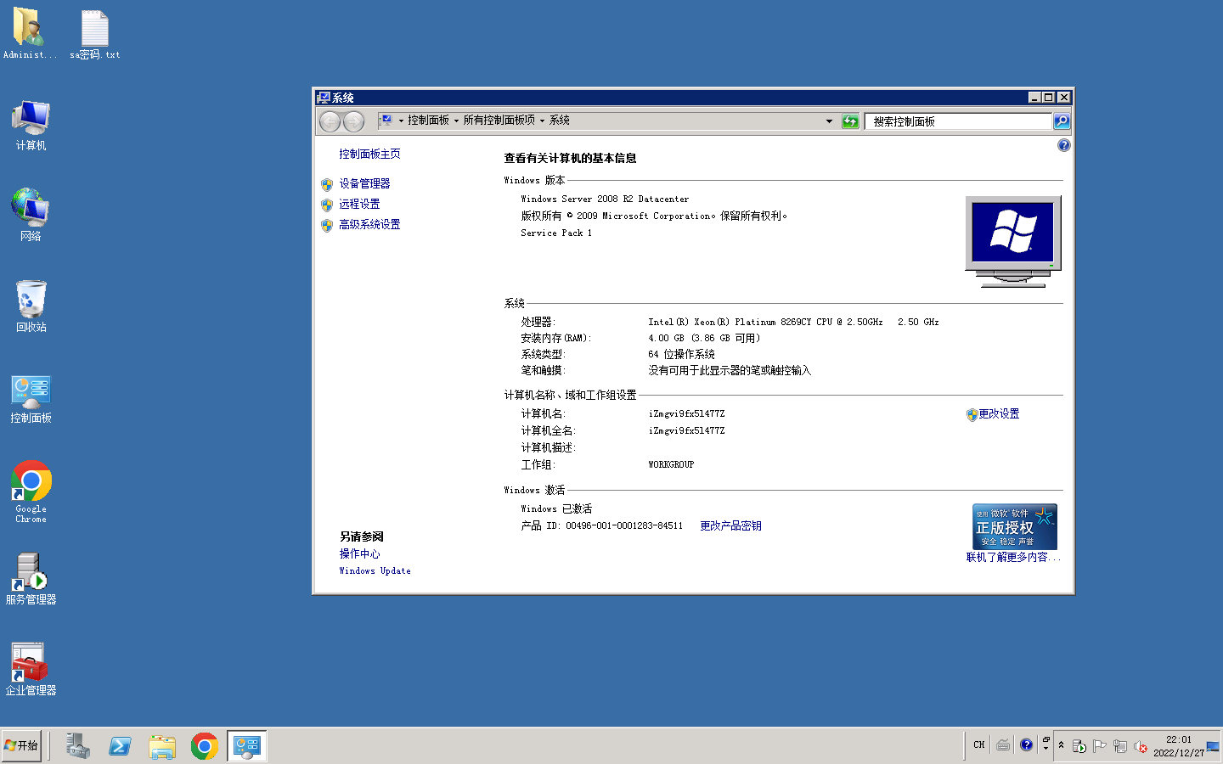The width and height of the screenshot is (1223, 764).
Task: Open Chrome from taskbar
Action: (204, 746)
